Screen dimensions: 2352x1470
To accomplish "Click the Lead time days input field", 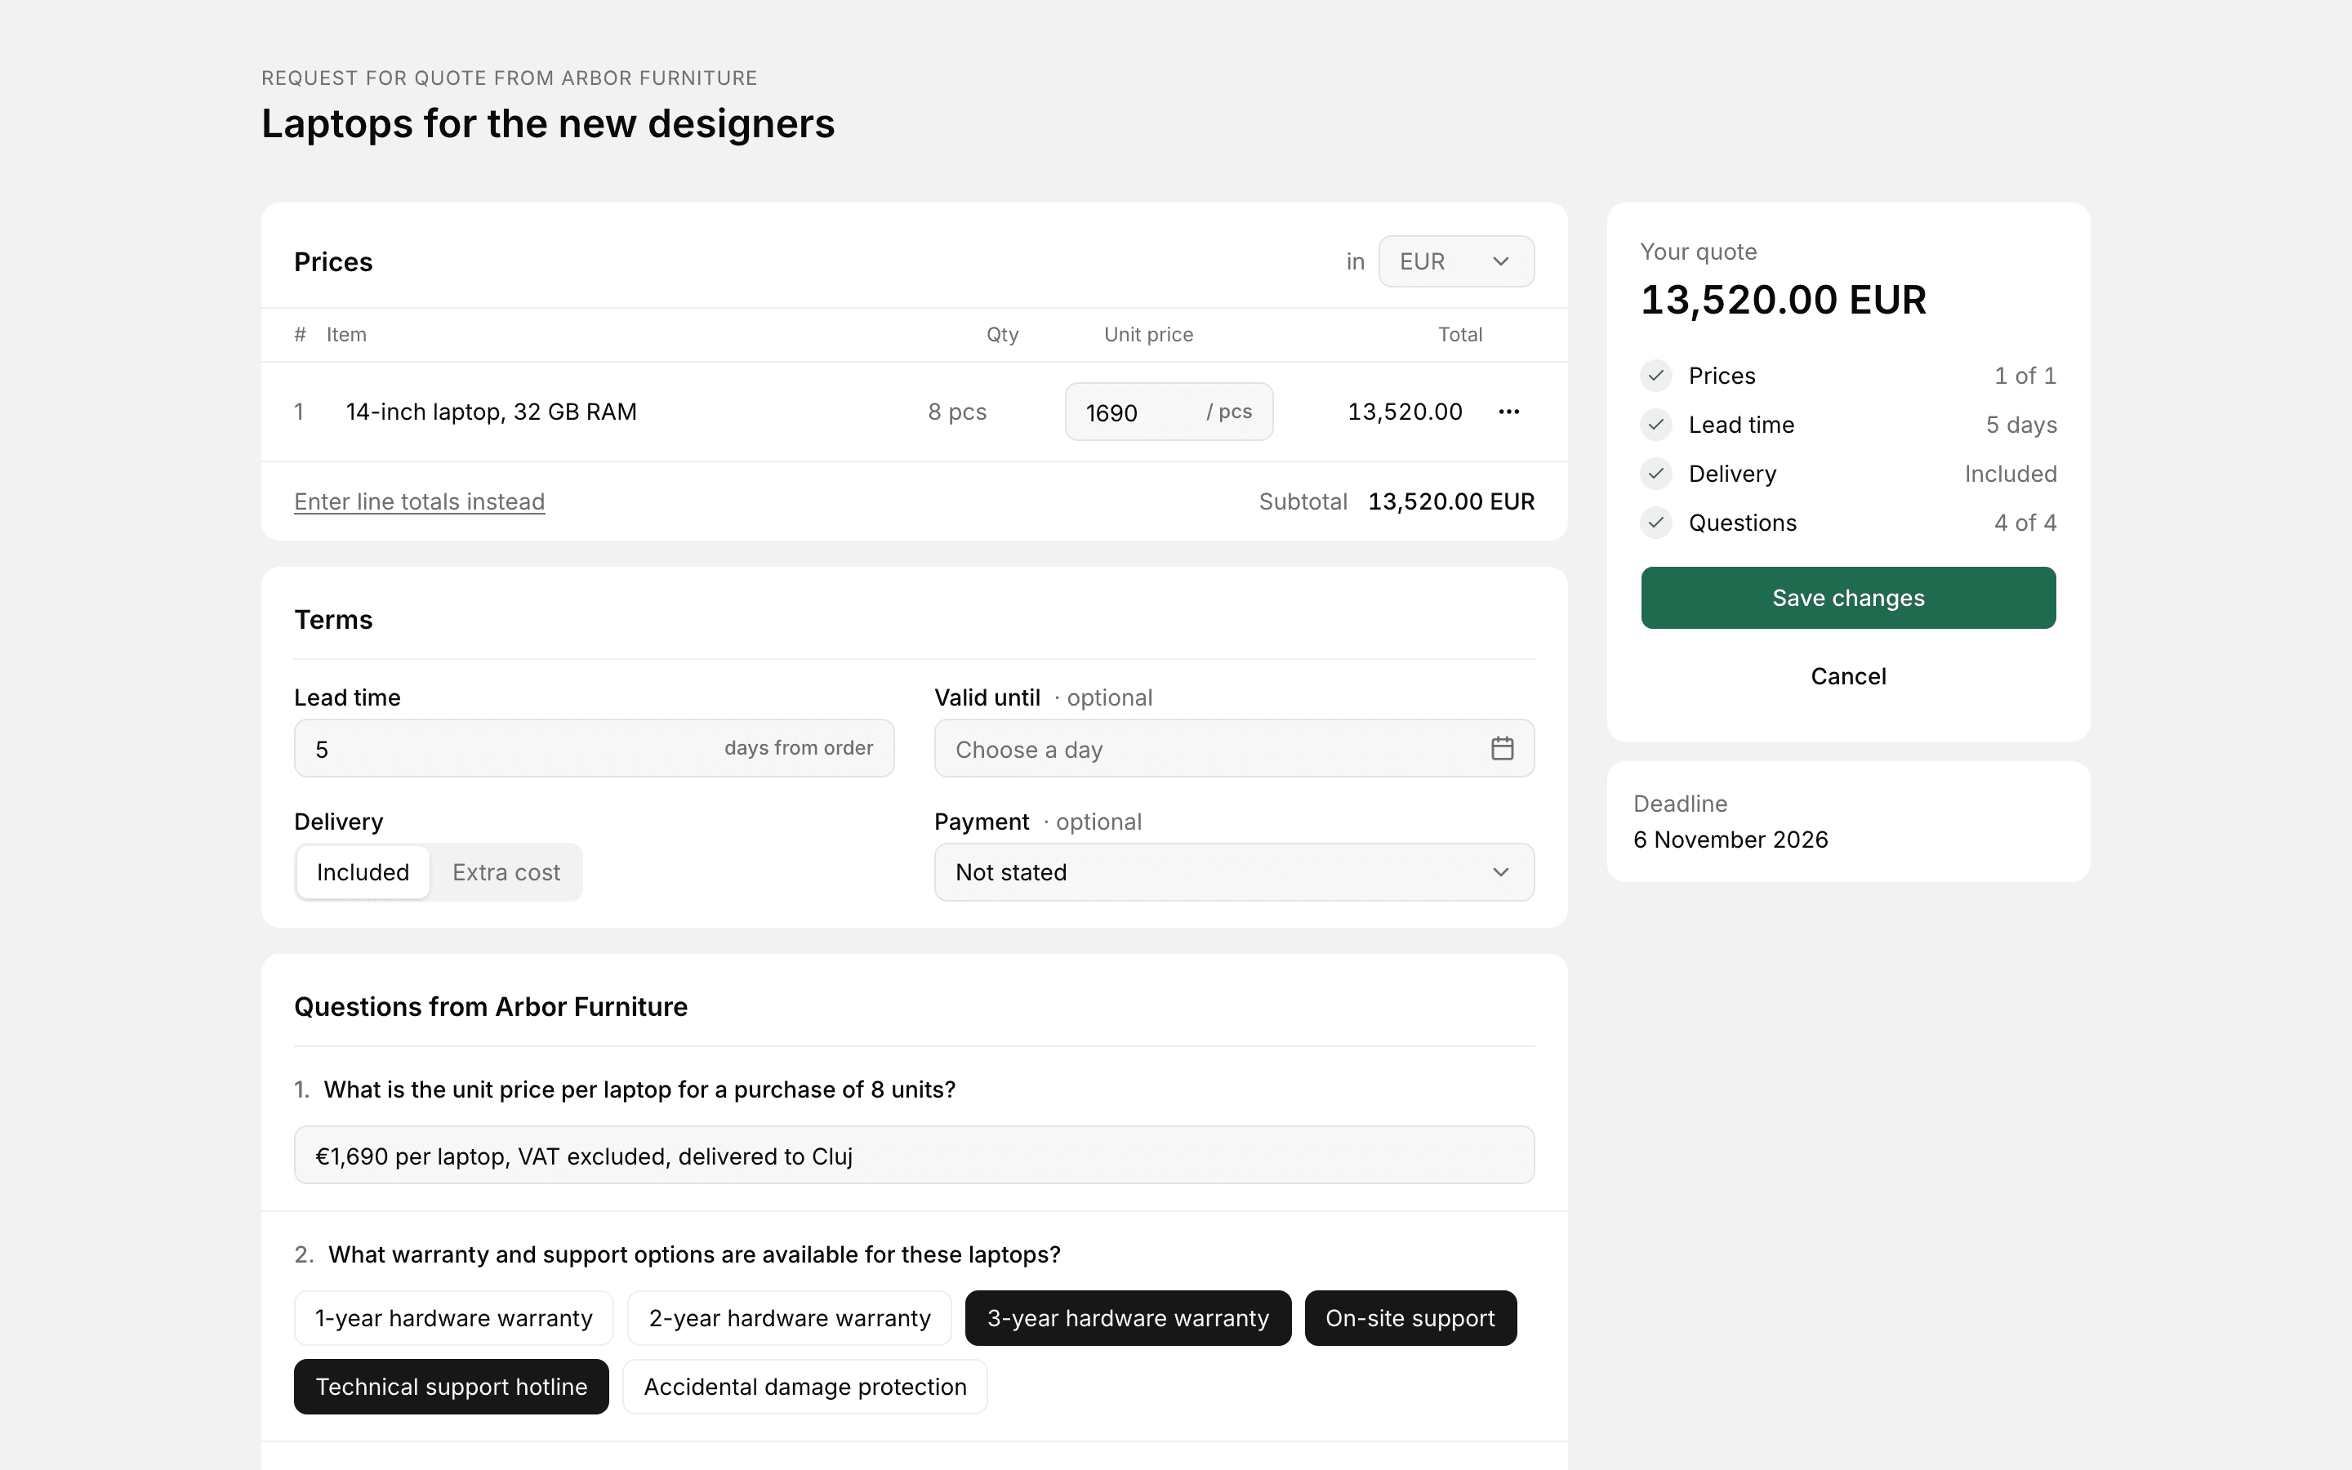I will pos(594,749).
